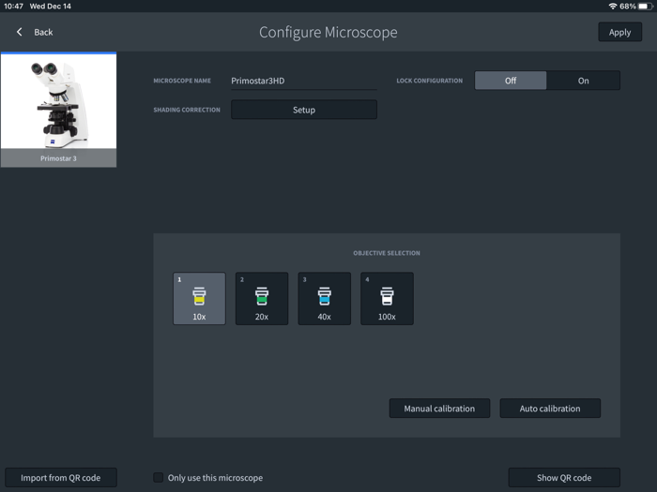Tap the 68% battery percentage
The height and width of the screenshot is (492, 657).
pyautogui.click(x=628, y=7)
